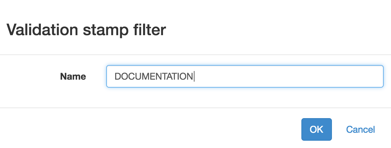Viewport: 391px width, 148px height.
Task: Click the Name field label
Action: coord(73,77)
